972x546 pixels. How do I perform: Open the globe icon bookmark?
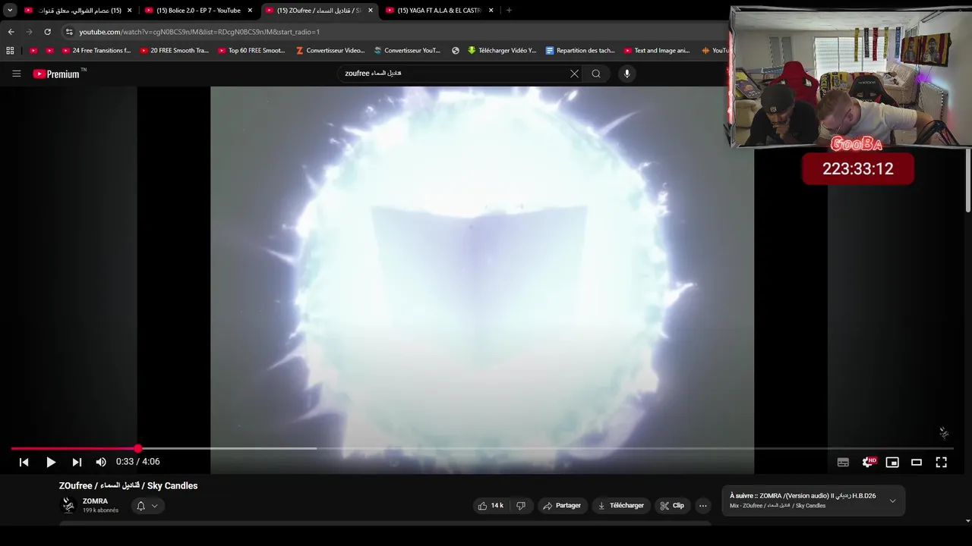tap(456, 51)
